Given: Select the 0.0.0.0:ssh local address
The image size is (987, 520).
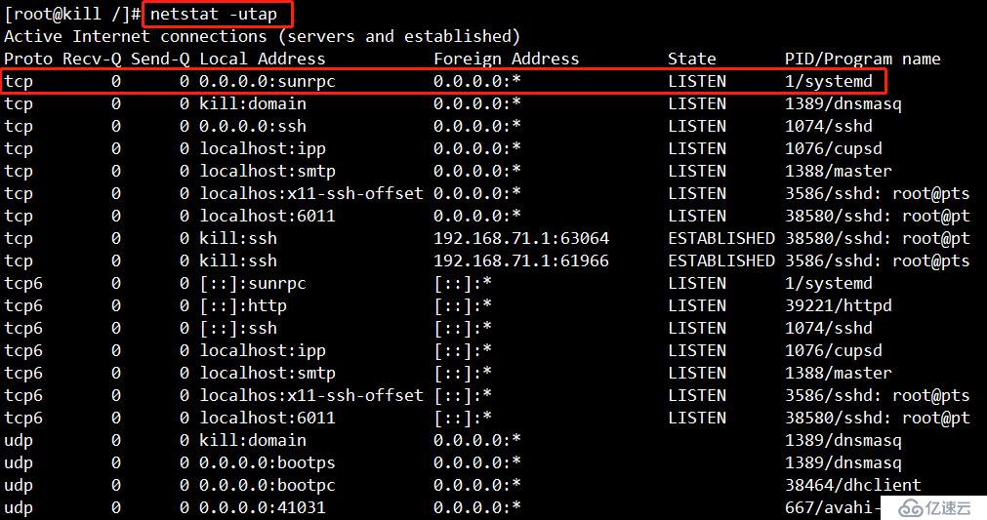Looking at the screenshot, I should pyautogui.click(x=253, y=127).
